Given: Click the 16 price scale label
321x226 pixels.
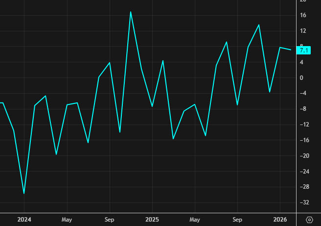Looking at the screenshot, I should coord(303,15).
